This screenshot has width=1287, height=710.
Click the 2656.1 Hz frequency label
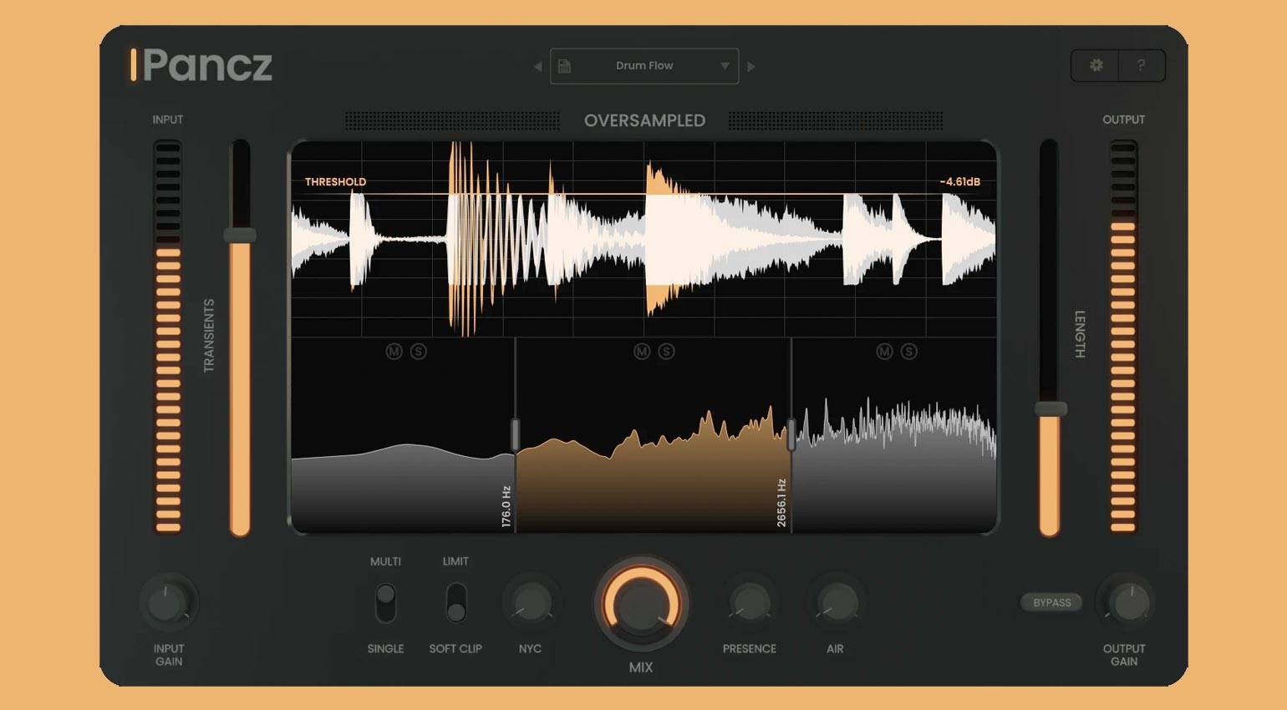781,503
